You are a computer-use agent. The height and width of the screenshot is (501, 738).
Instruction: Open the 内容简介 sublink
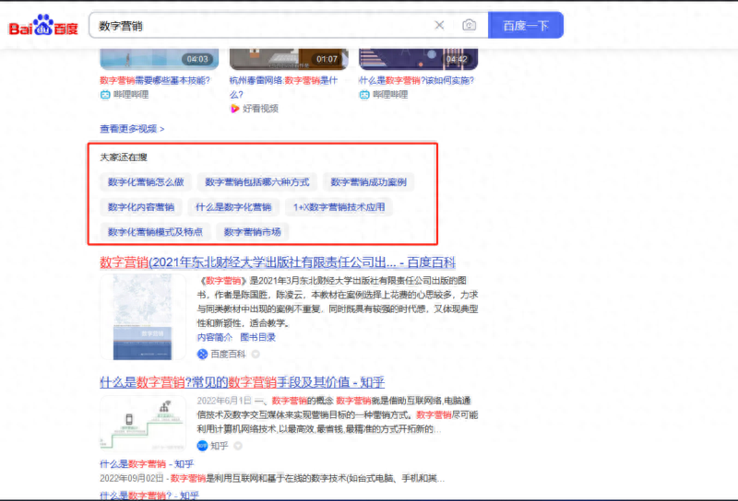(x=216, y=338)
